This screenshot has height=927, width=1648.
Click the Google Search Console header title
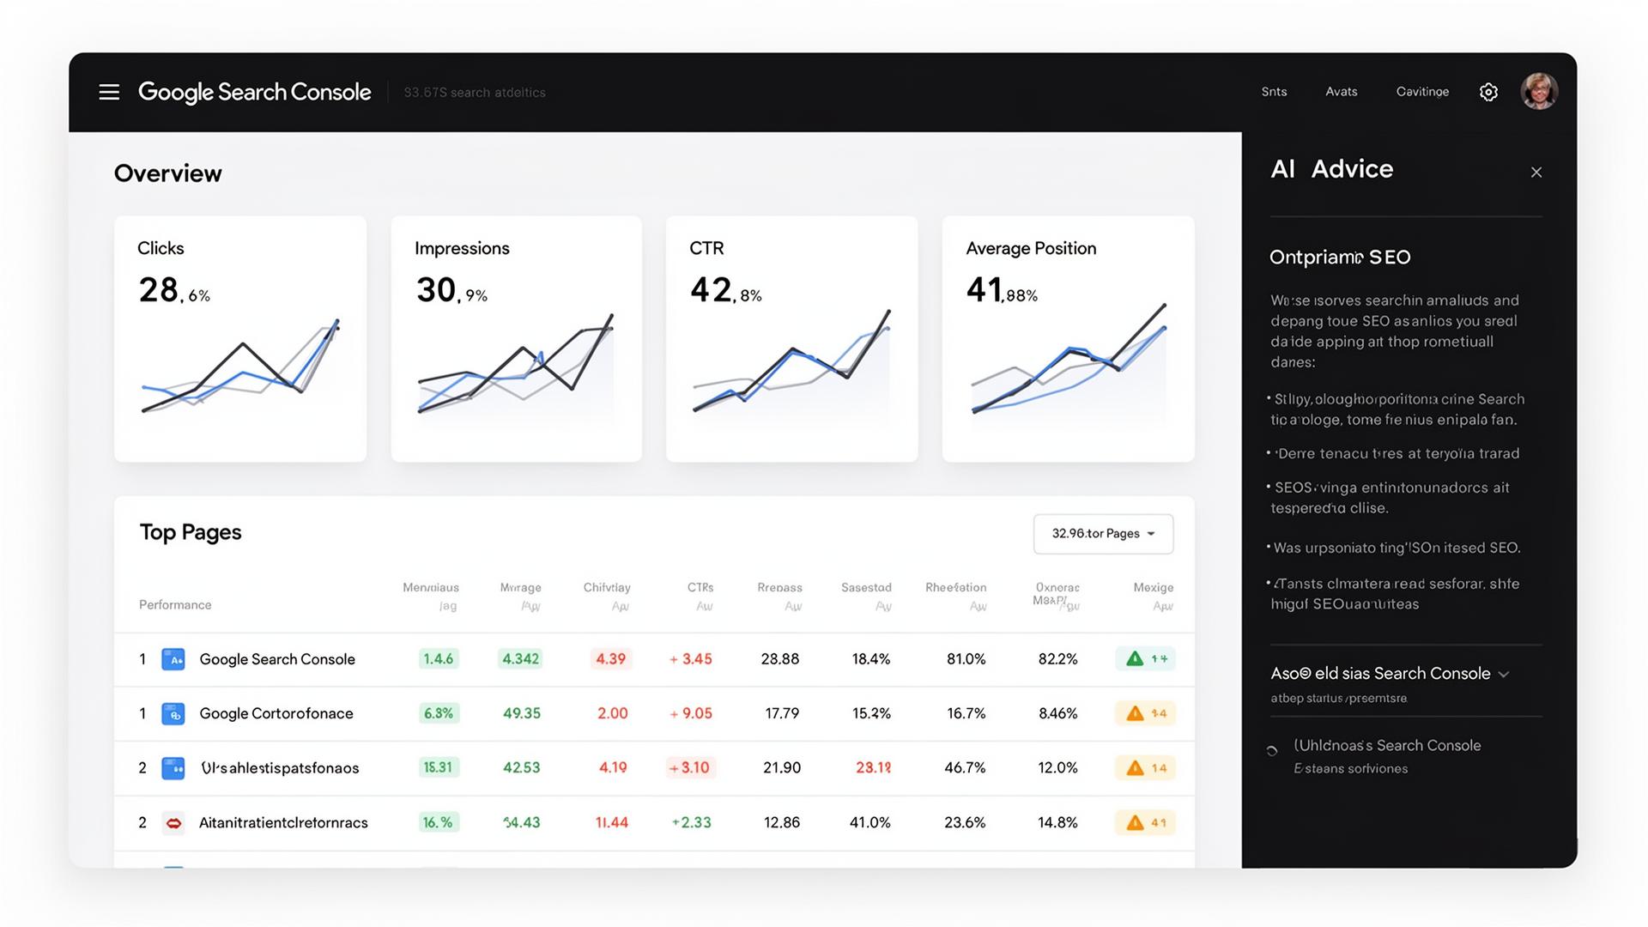[255, 92]
